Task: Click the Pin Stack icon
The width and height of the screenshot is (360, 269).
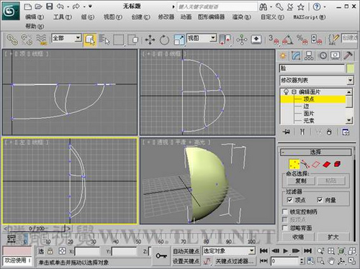Action: coord(287,132)
